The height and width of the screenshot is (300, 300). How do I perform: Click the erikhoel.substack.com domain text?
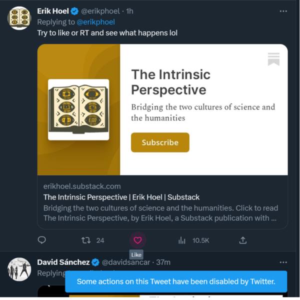click(82, 186)
